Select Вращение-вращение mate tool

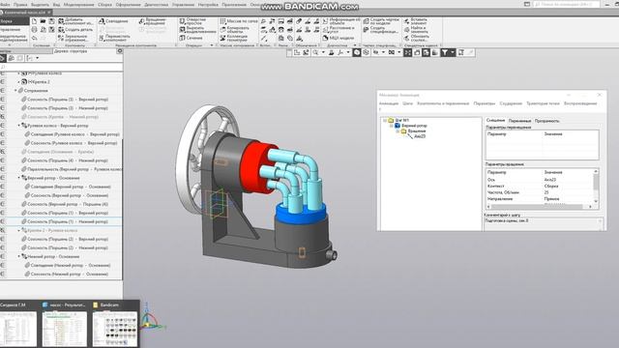click(153, 21)
